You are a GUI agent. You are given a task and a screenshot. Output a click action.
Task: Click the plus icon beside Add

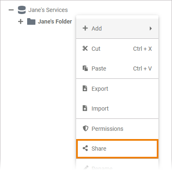click(85, 28)
